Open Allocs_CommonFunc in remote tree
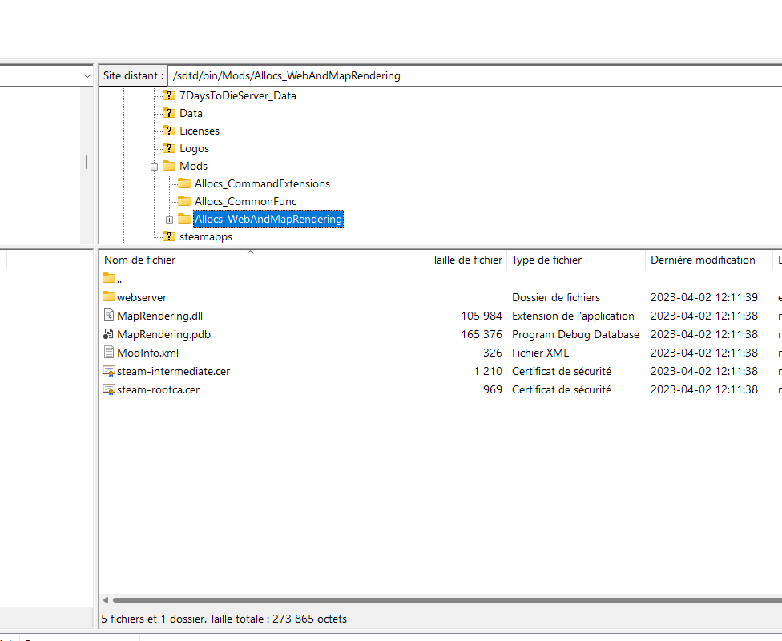Screen dimensions: 782x641 [x=245, y=201]
